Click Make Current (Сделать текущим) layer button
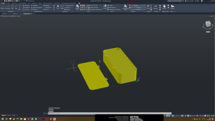The image size is (215, 121). pyautogui.click(x=93, y=7)
